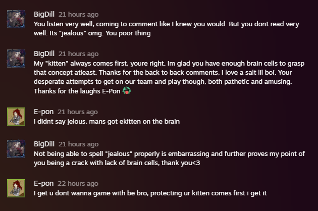Screen dimensions: 318x211
Task: Click the comment text "I didnt say jelous"
Action: point(107,122)
